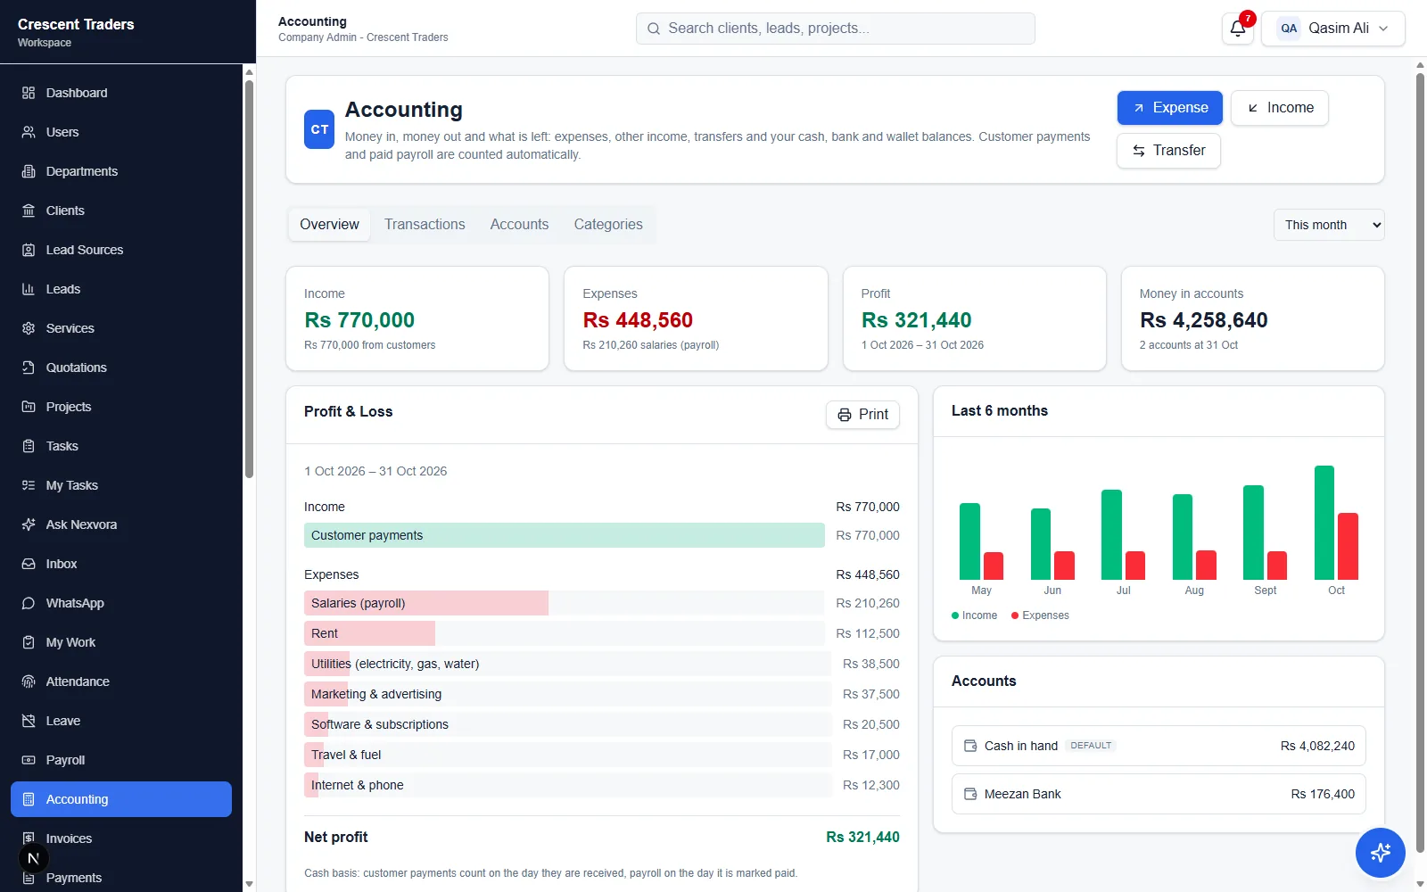This screenshot has height=892, width=1427.
Task: Open Payroll from the sidebar
Action: pos(121,760)
